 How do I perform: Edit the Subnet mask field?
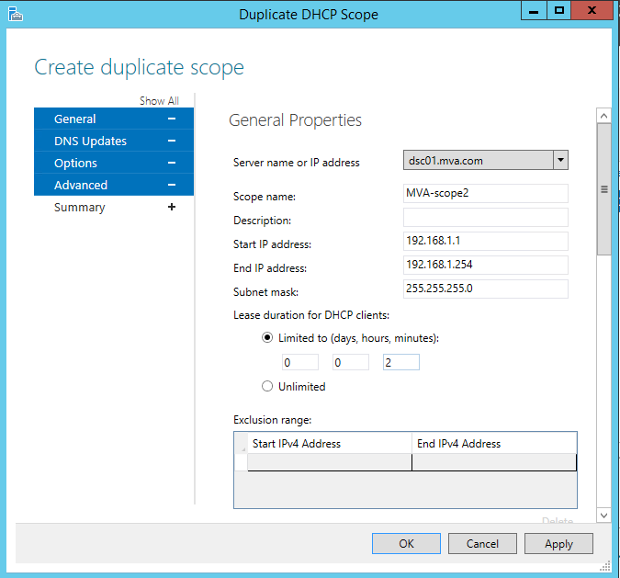coord(486,289)
